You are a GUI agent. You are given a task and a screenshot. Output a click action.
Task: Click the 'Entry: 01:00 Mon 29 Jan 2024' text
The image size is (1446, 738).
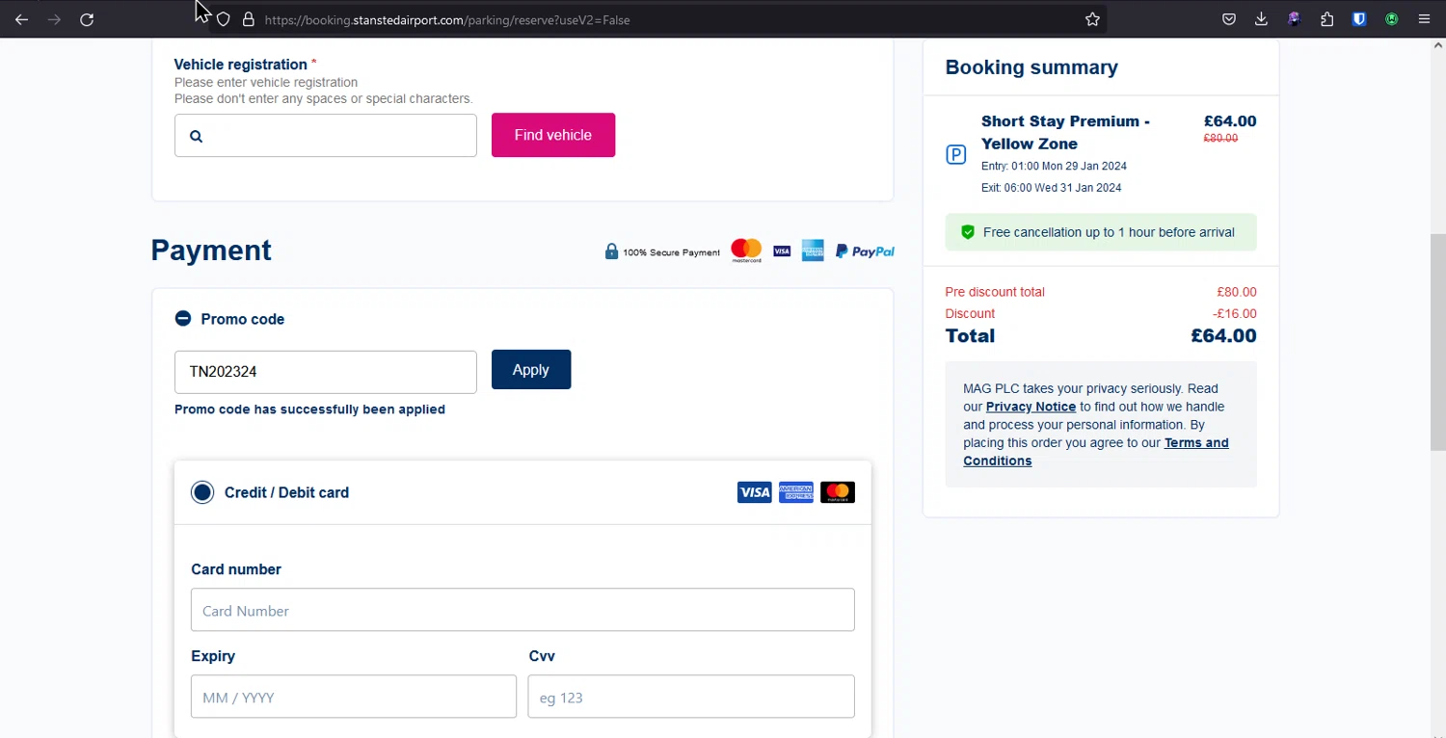click(x=1054, y=166)
